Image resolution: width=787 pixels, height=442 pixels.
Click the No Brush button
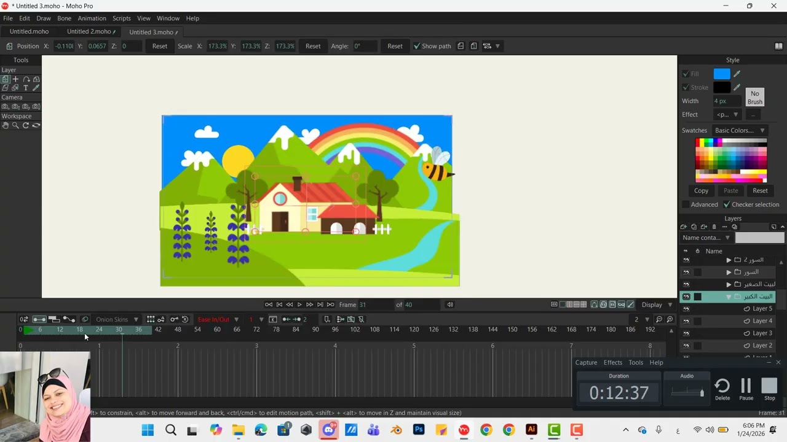pyautogui.click(x=755, y=98)
